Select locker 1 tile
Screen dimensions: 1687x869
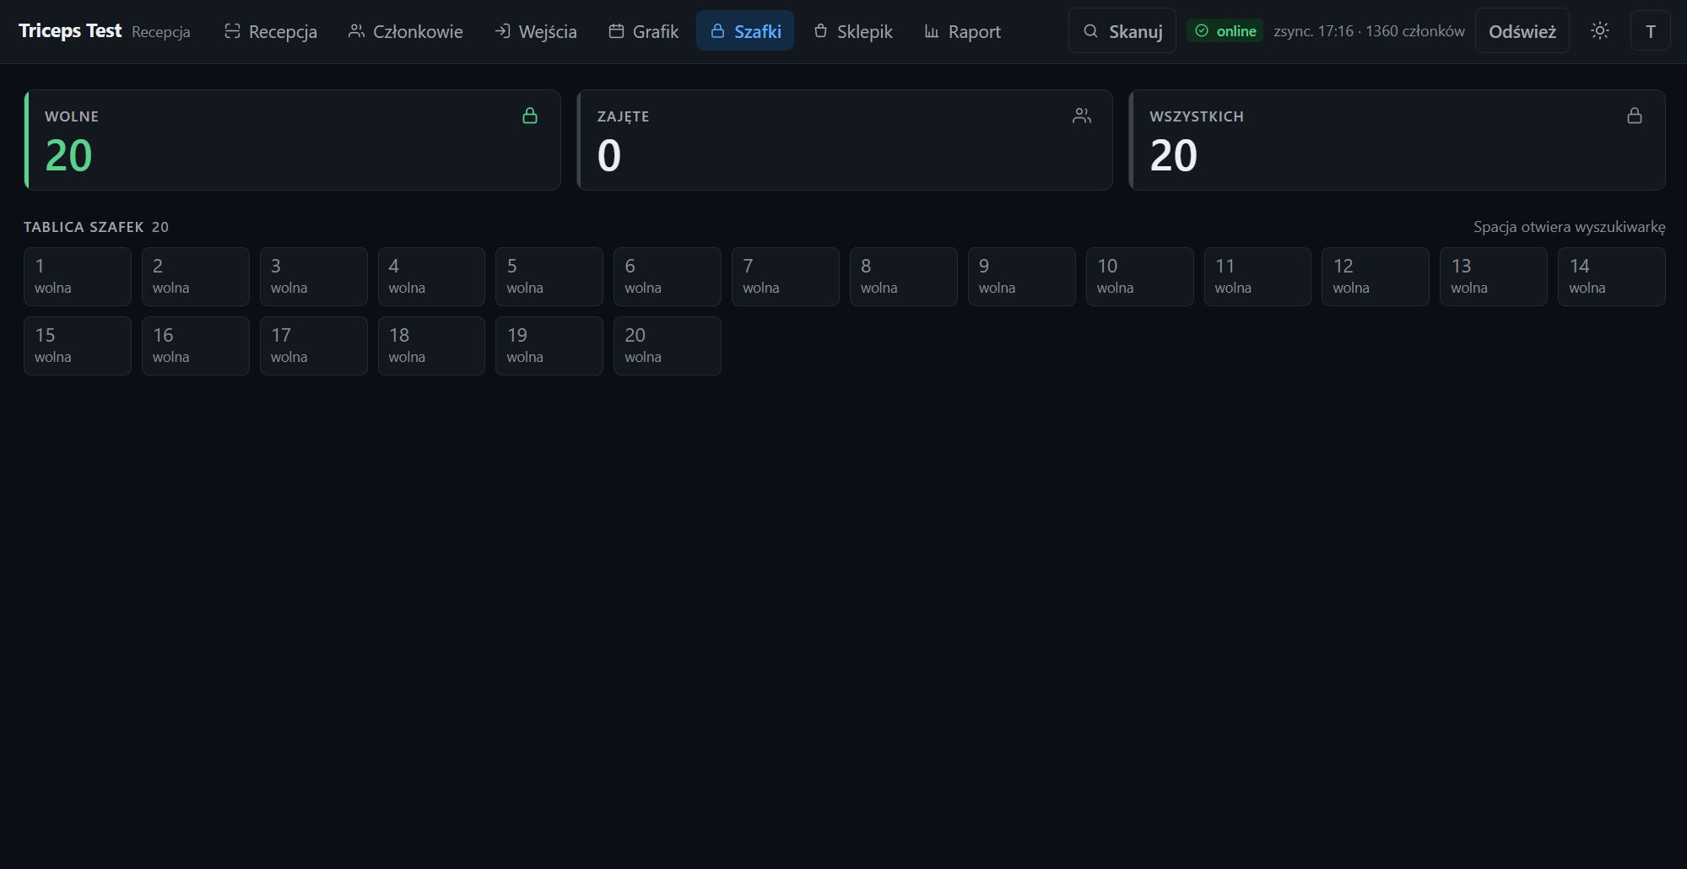pyautogui.click(x=77, y=277)
